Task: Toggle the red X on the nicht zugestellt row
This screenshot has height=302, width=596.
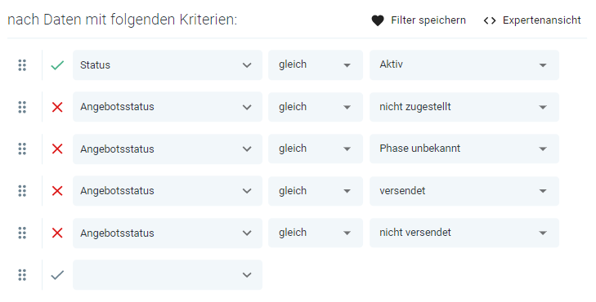Action: pyautogui.click(x=57, y=108)
